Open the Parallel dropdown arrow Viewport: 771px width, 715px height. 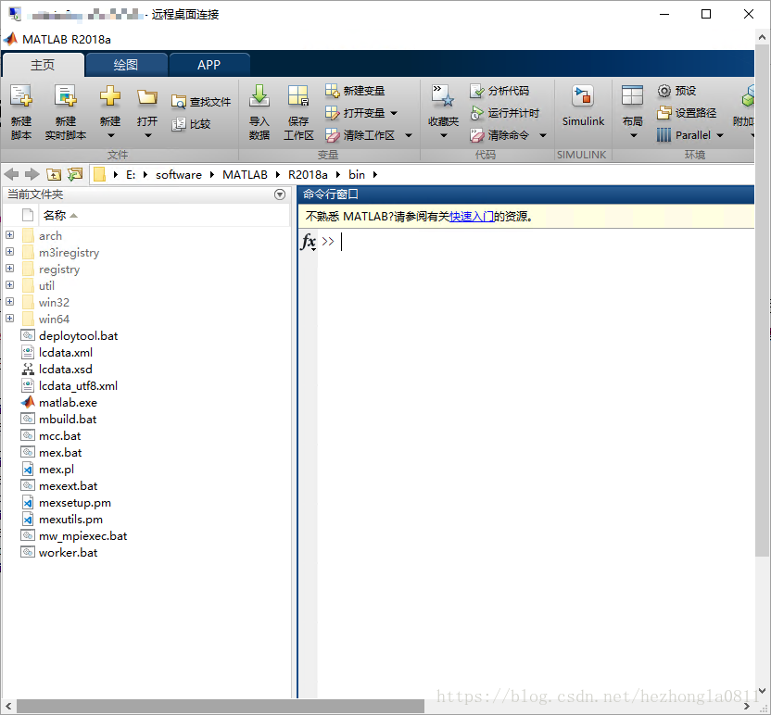pyautogui.click(x=720, y=135)
